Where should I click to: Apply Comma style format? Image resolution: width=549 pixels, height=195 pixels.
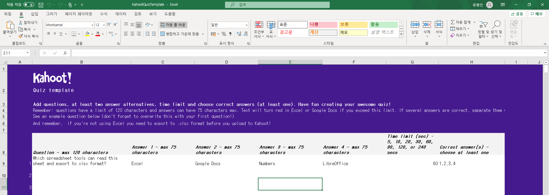(x=230, y=34)
